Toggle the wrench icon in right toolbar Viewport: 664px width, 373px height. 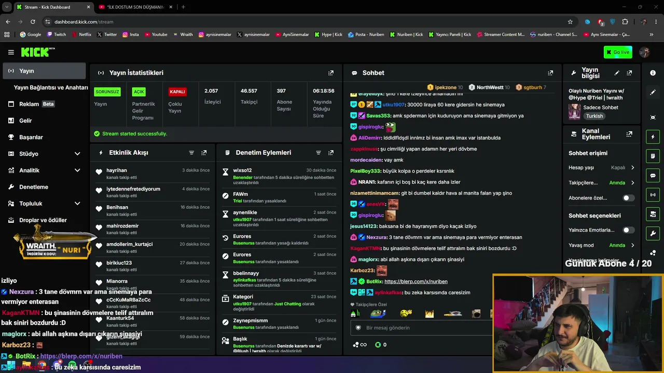click(653, 233)
